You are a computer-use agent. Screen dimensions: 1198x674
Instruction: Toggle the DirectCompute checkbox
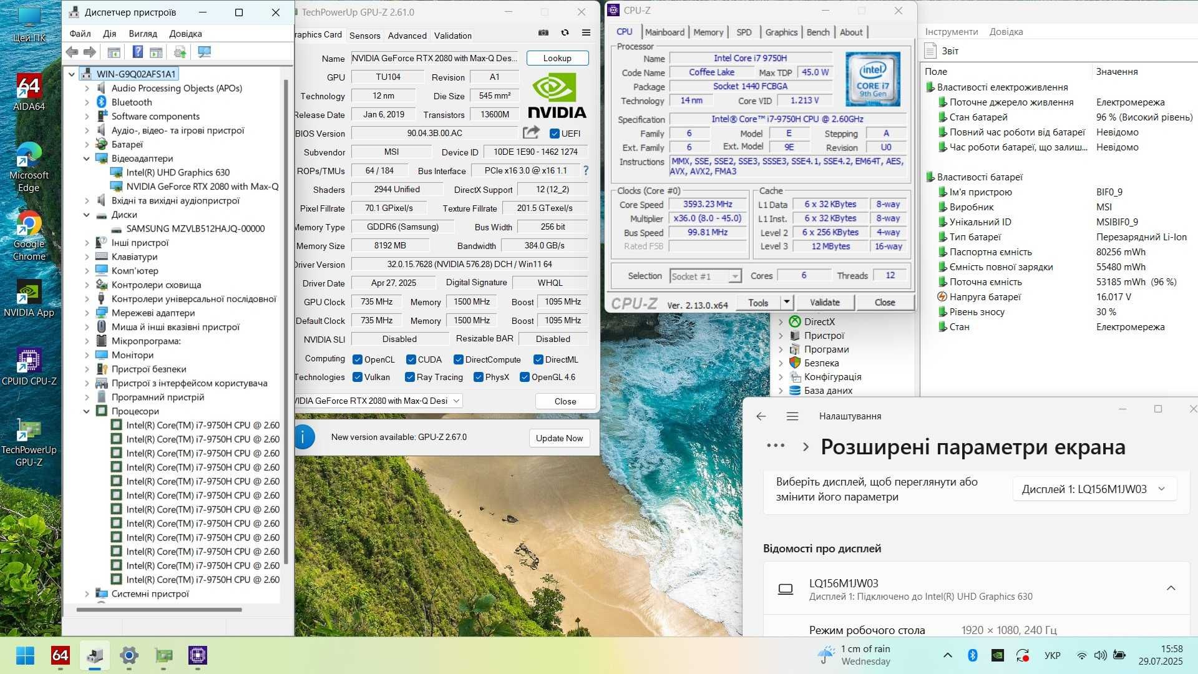pos(459,359)
